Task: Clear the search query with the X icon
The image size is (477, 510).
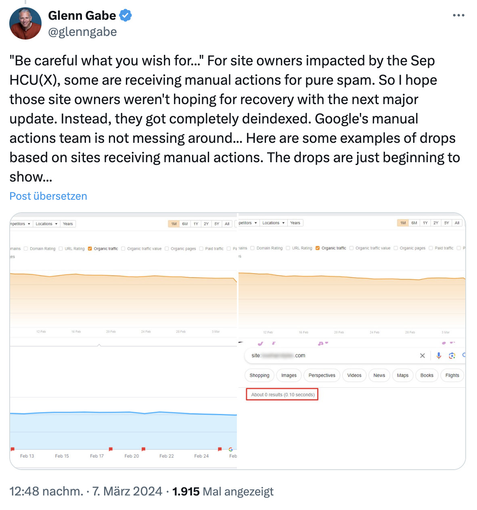Action: (x=423, y=355)
